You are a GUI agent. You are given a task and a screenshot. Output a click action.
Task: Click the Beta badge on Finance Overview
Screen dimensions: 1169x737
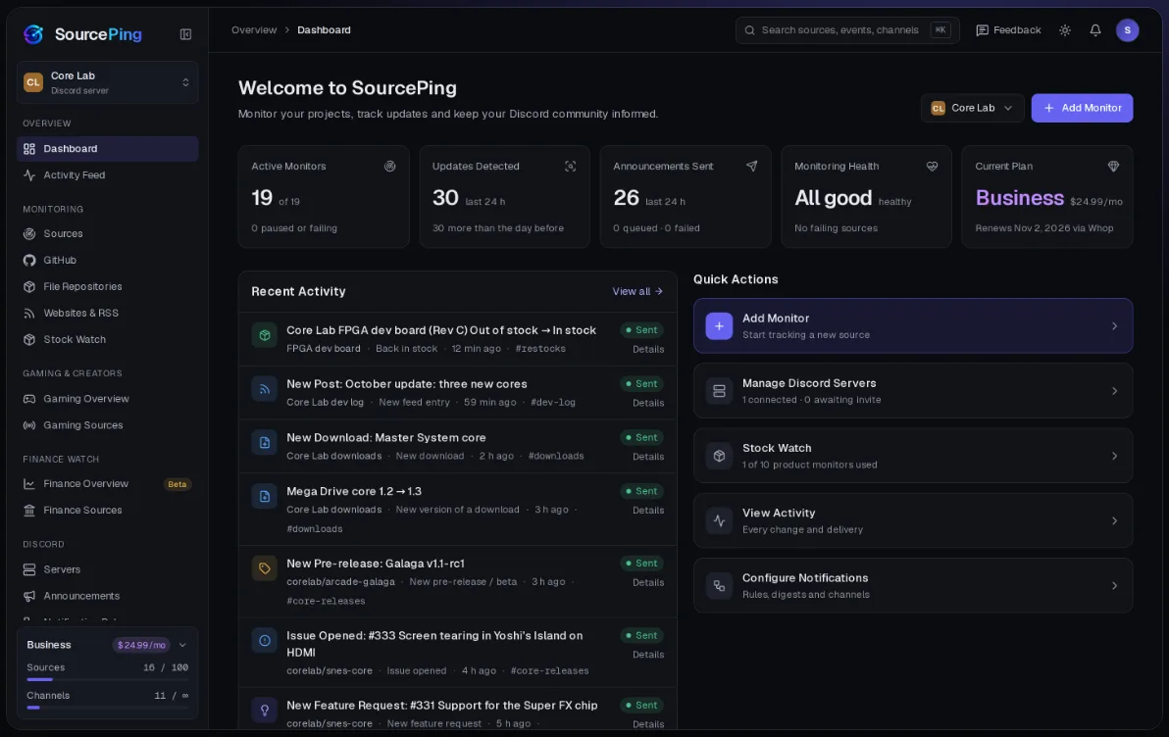point(178,484)
